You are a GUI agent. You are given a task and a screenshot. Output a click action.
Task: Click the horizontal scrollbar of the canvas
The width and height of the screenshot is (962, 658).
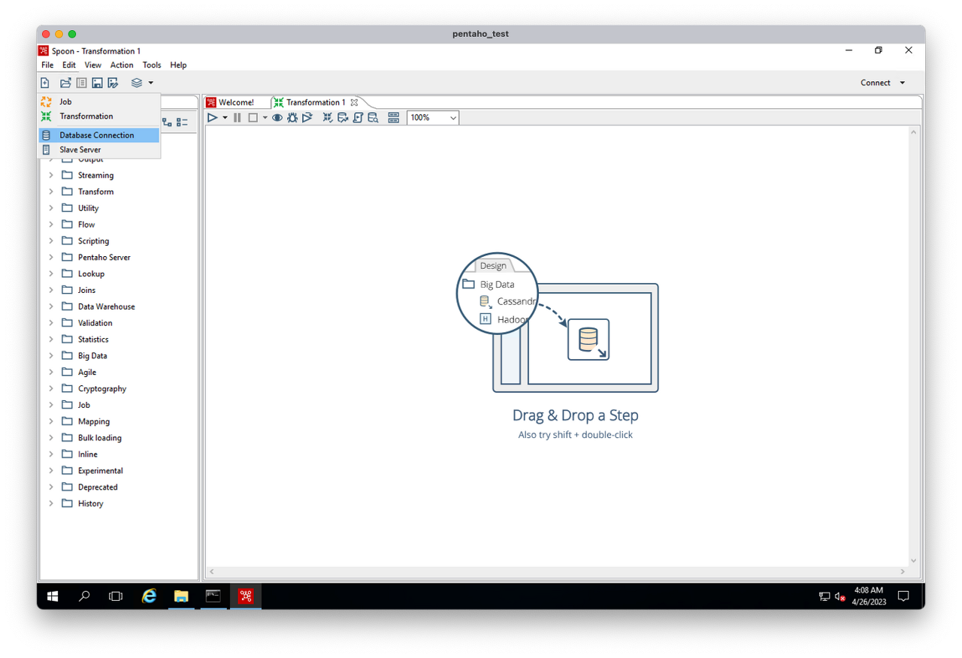click(557, 572)
